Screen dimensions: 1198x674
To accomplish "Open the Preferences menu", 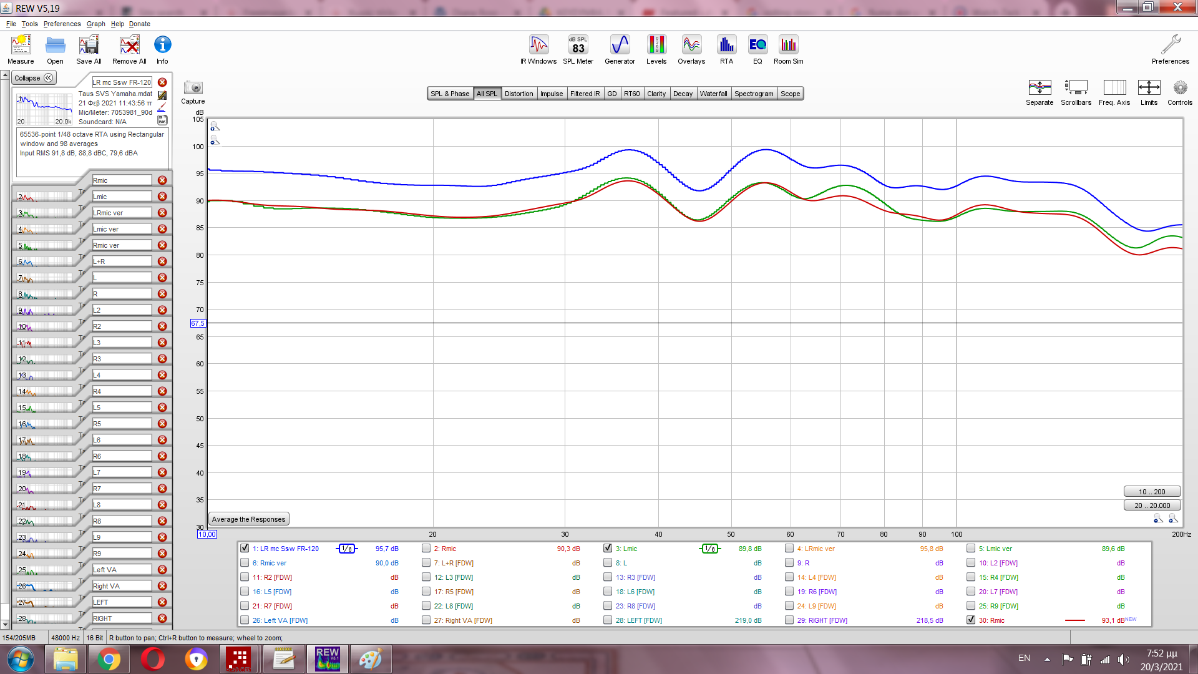I will 62,24.
